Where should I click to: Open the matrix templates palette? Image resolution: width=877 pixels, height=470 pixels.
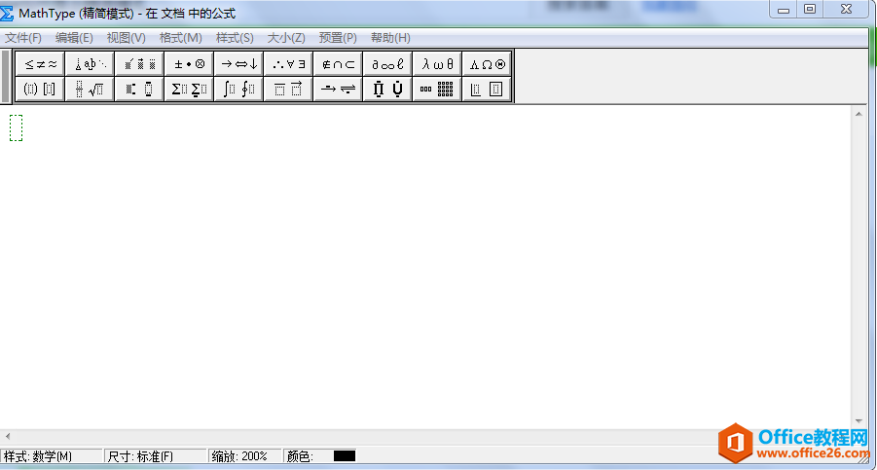[437, 89]
